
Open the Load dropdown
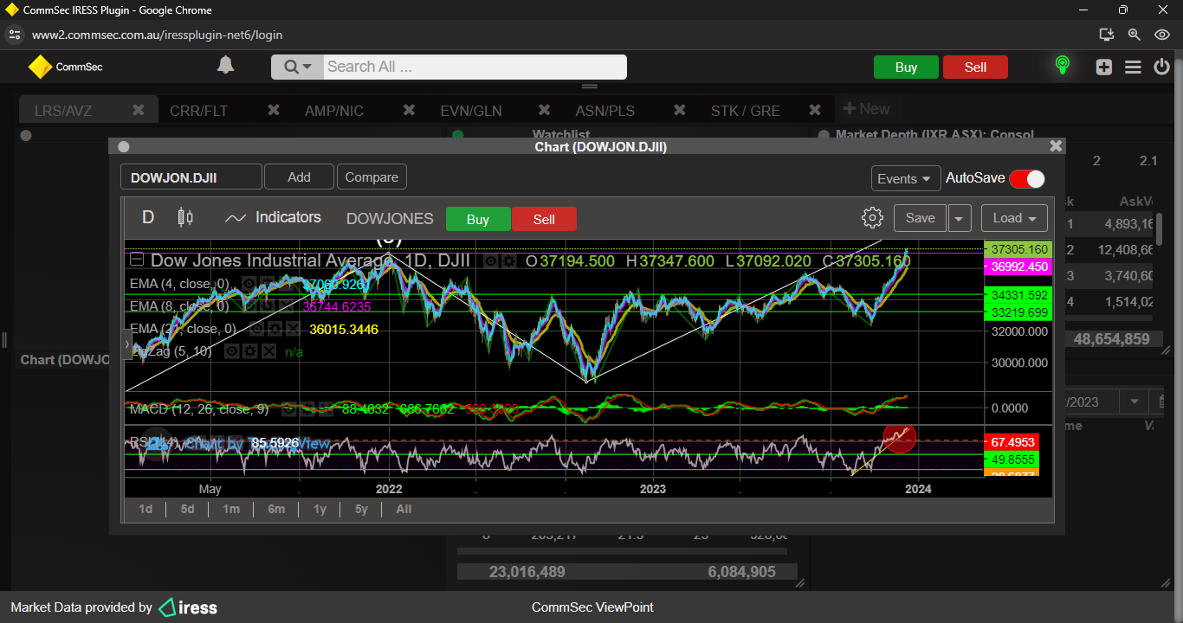click(x=1014, y=218)
